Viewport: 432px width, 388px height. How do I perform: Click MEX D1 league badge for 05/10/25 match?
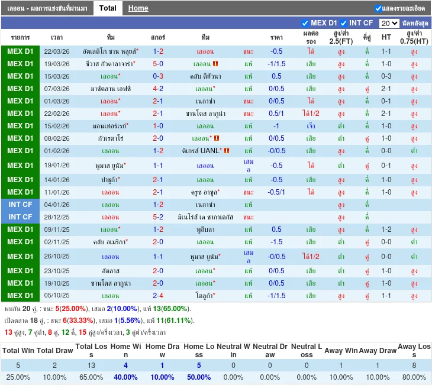[x=21, y=296]
